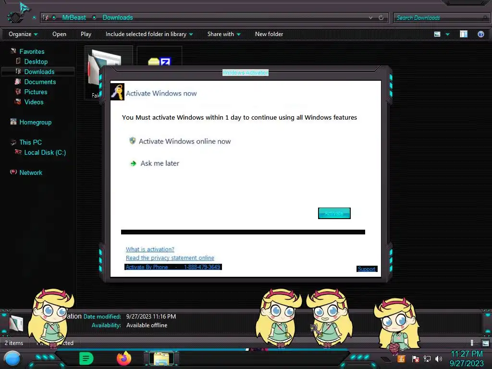Open the Organize dropdown menu
Image resolution: width=492 pixels, height=369 pixels.
coord(23,34)
